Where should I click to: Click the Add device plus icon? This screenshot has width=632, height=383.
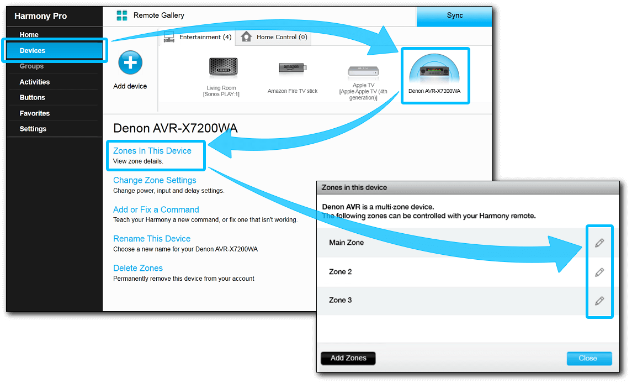pos(130,62)
